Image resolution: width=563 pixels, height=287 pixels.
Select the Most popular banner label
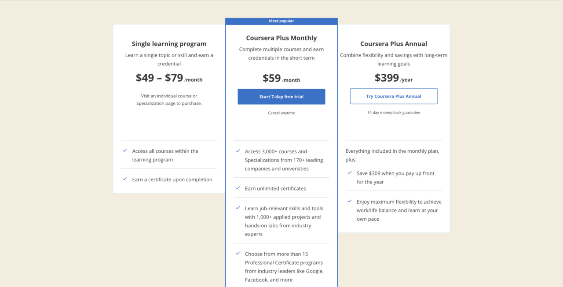click(281, 21)
